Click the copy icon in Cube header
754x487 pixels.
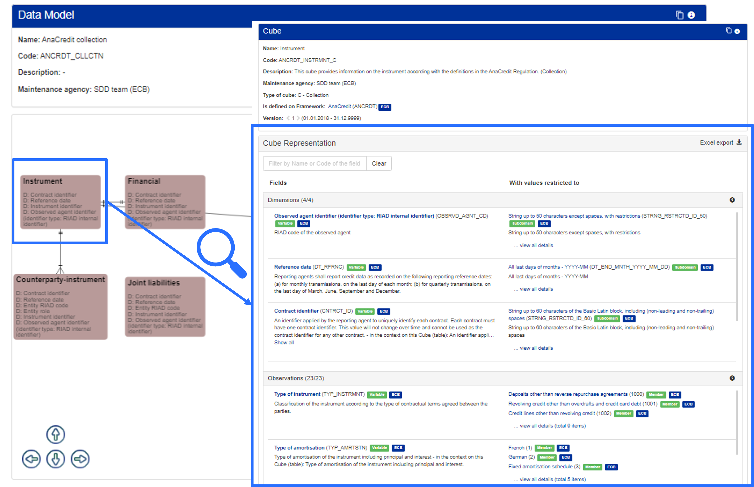coord(729,31)
